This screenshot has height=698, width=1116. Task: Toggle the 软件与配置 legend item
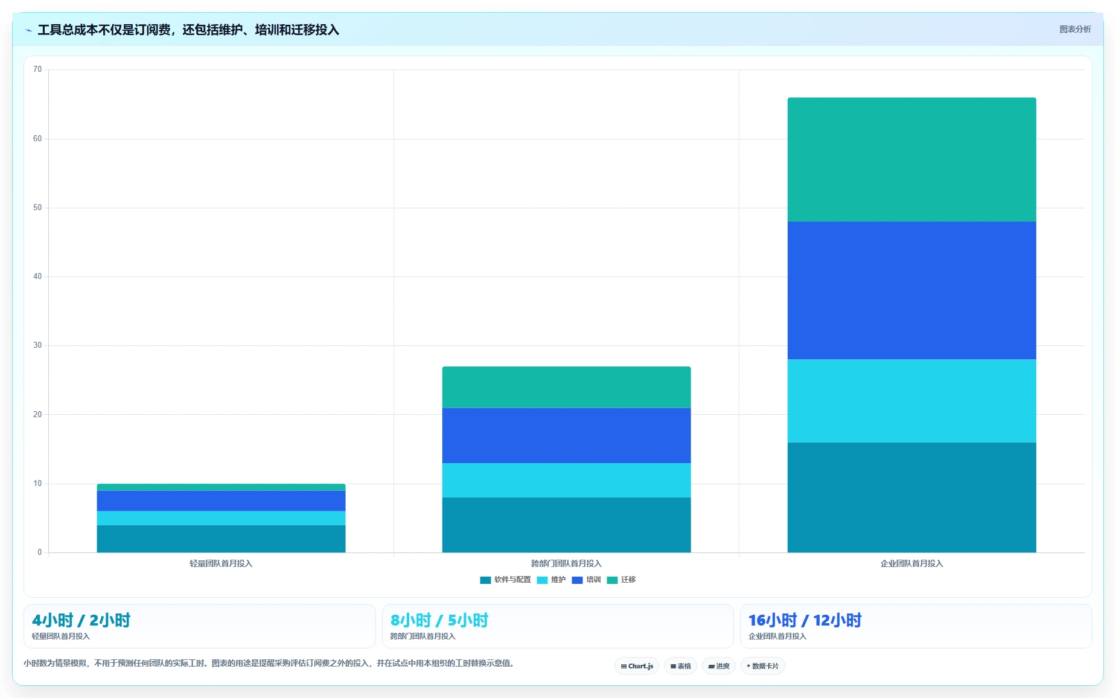(x=505, y=580)
